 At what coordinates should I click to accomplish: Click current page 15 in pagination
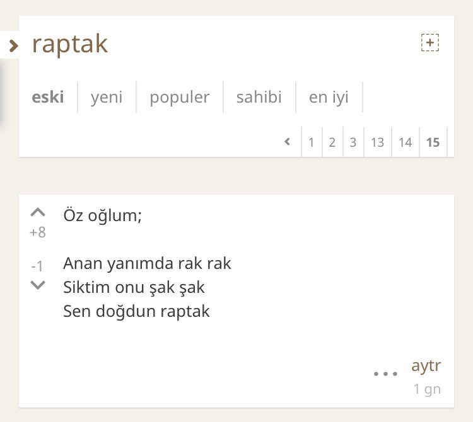point(433,142)
